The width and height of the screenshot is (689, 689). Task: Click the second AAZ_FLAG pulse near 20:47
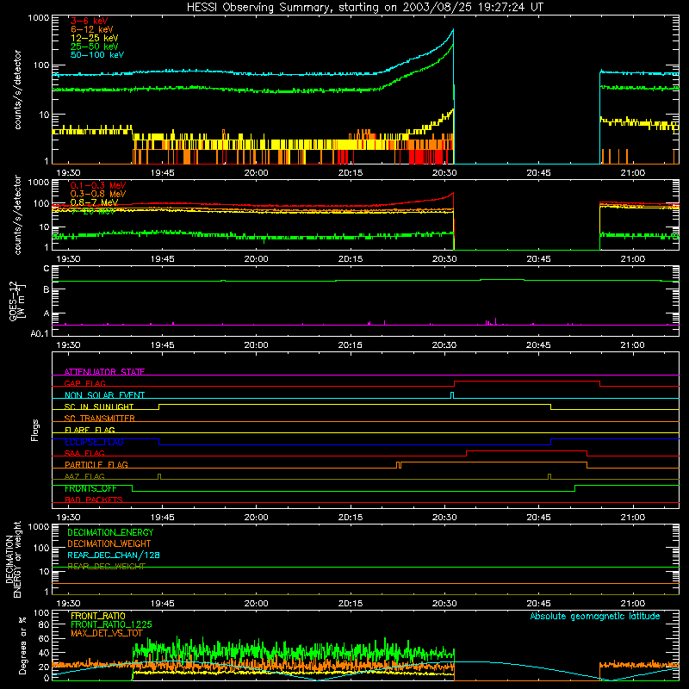coord(549,477)
